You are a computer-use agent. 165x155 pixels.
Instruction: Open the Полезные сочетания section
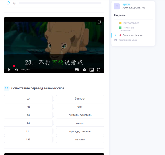(127, 29)
